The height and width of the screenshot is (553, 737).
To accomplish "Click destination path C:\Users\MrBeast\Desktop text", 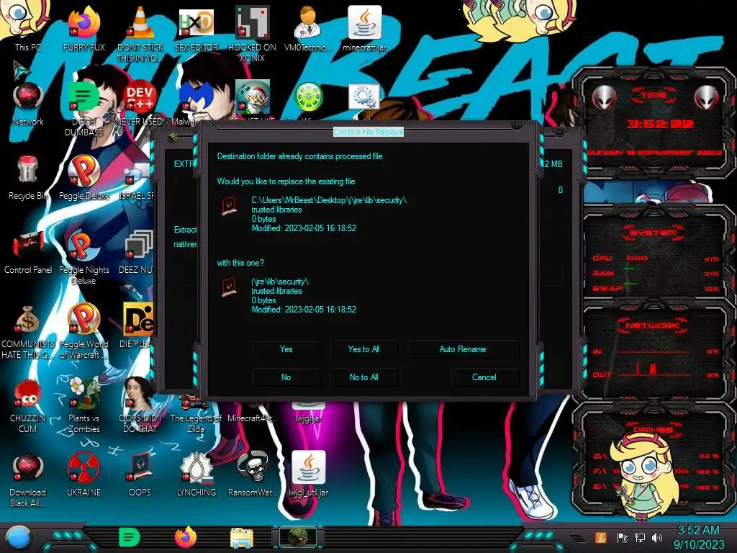I will pos(329,200).
